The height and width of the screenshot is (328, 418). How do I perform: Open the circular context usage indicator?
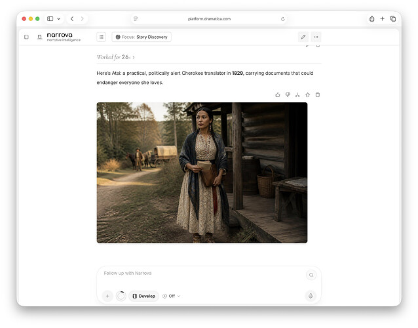[121, 296]
